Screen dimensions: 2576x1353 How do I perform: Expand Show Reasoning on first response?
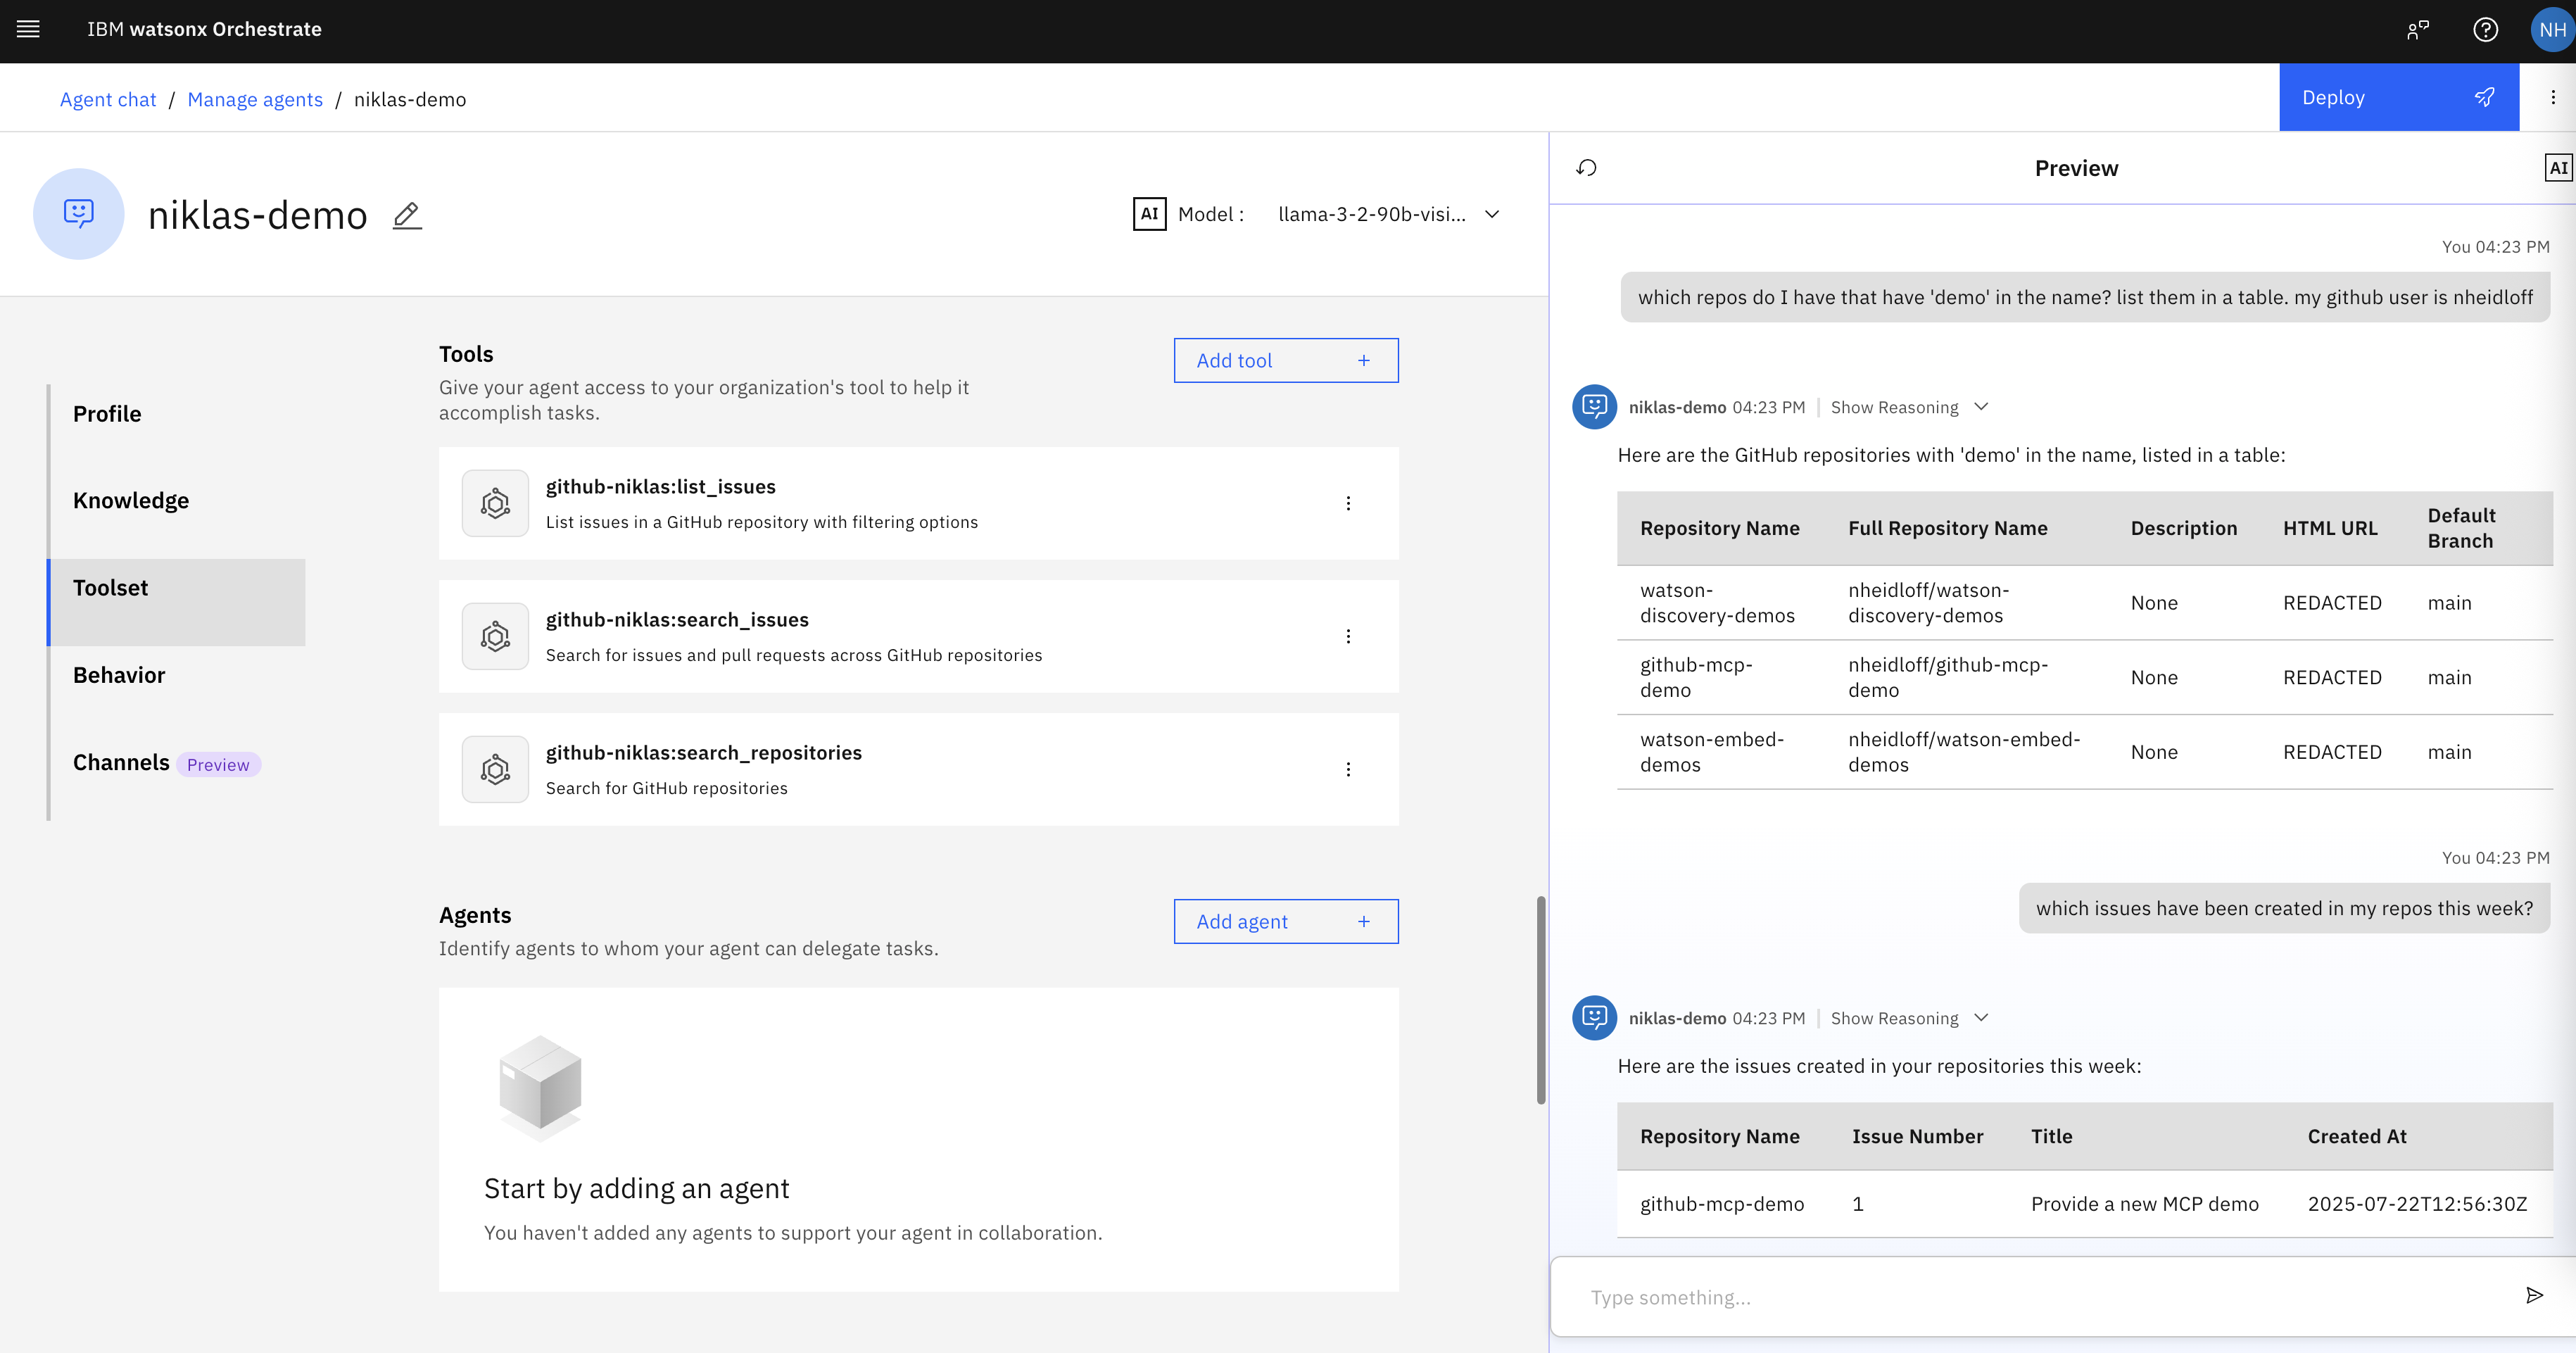(x=1909, y=407)
